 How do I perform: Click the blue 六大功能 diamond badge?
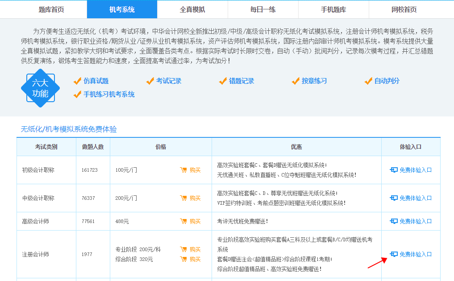pyautogui.click(x=40, y=88)
